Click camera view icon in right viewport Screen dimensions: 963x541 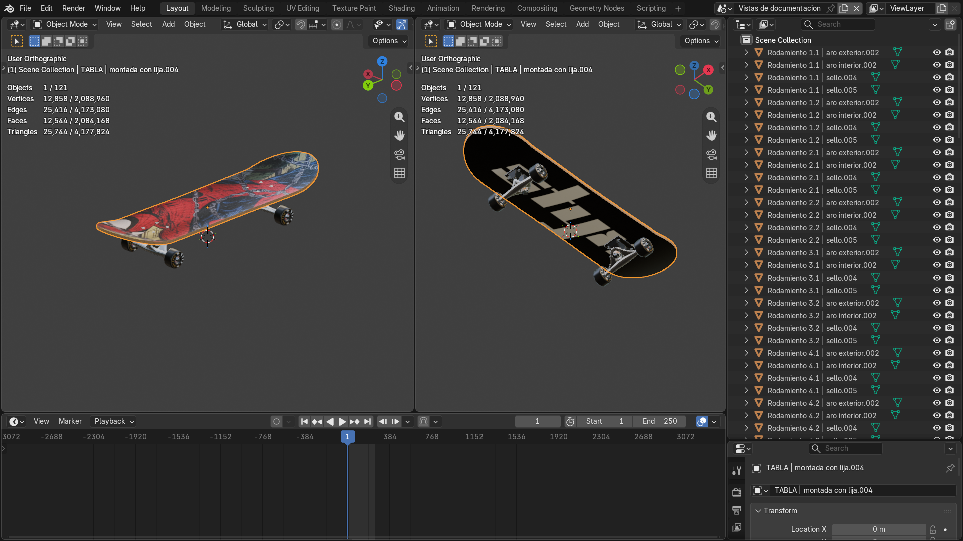click(x=711, y=154)
